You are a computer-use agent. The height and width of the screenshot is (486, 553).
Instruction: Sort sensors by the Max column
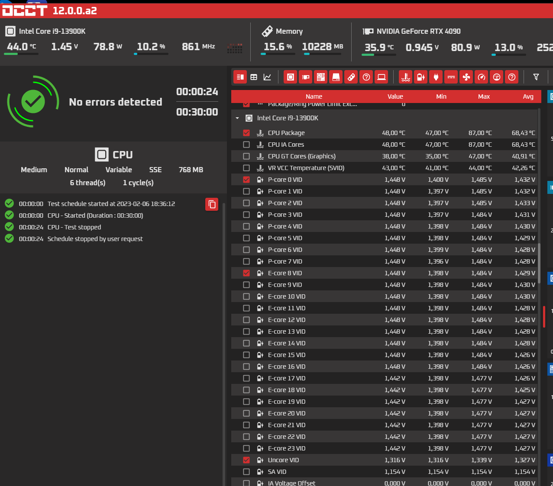click(x=484, y=97)
